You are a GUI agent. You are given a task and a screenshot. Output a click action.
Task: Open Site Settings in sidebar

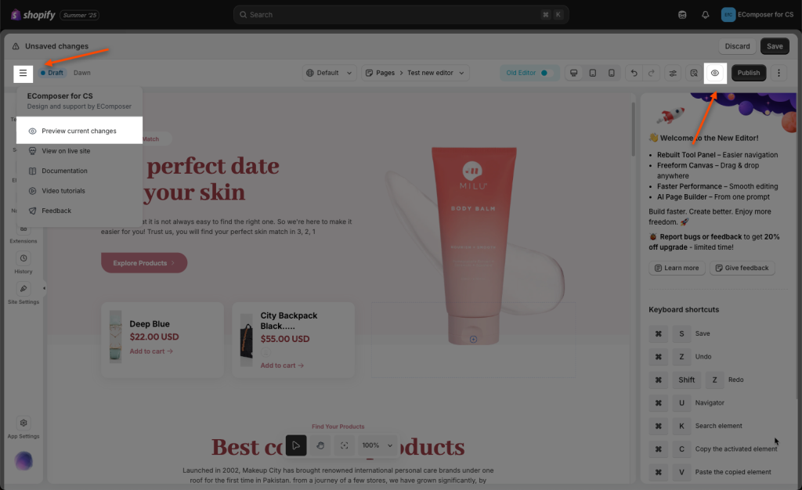click(23, 294)
